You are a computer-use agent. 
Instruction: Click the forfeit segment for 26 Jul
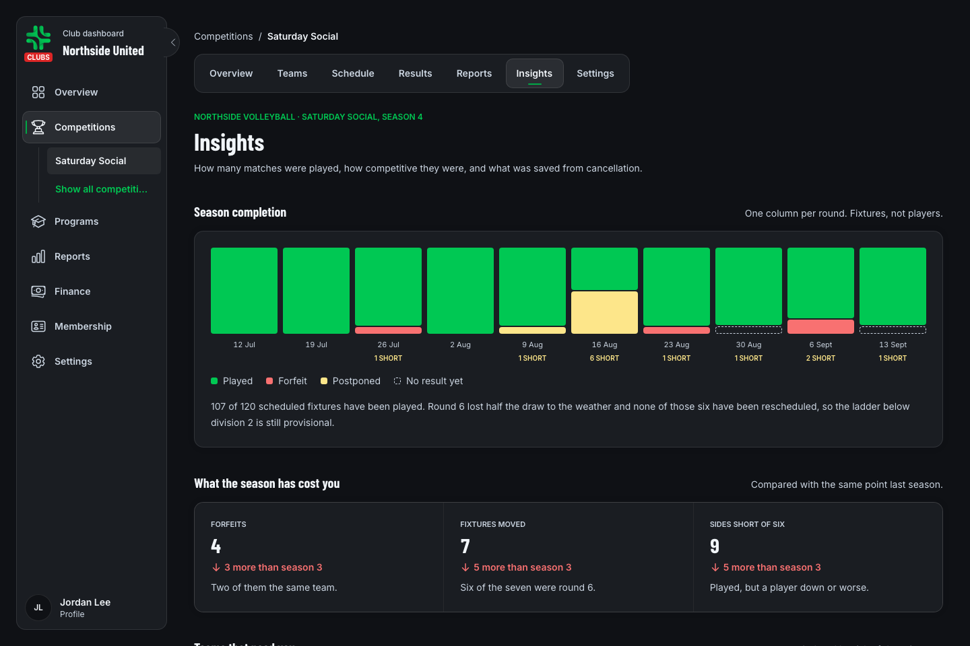388,330
